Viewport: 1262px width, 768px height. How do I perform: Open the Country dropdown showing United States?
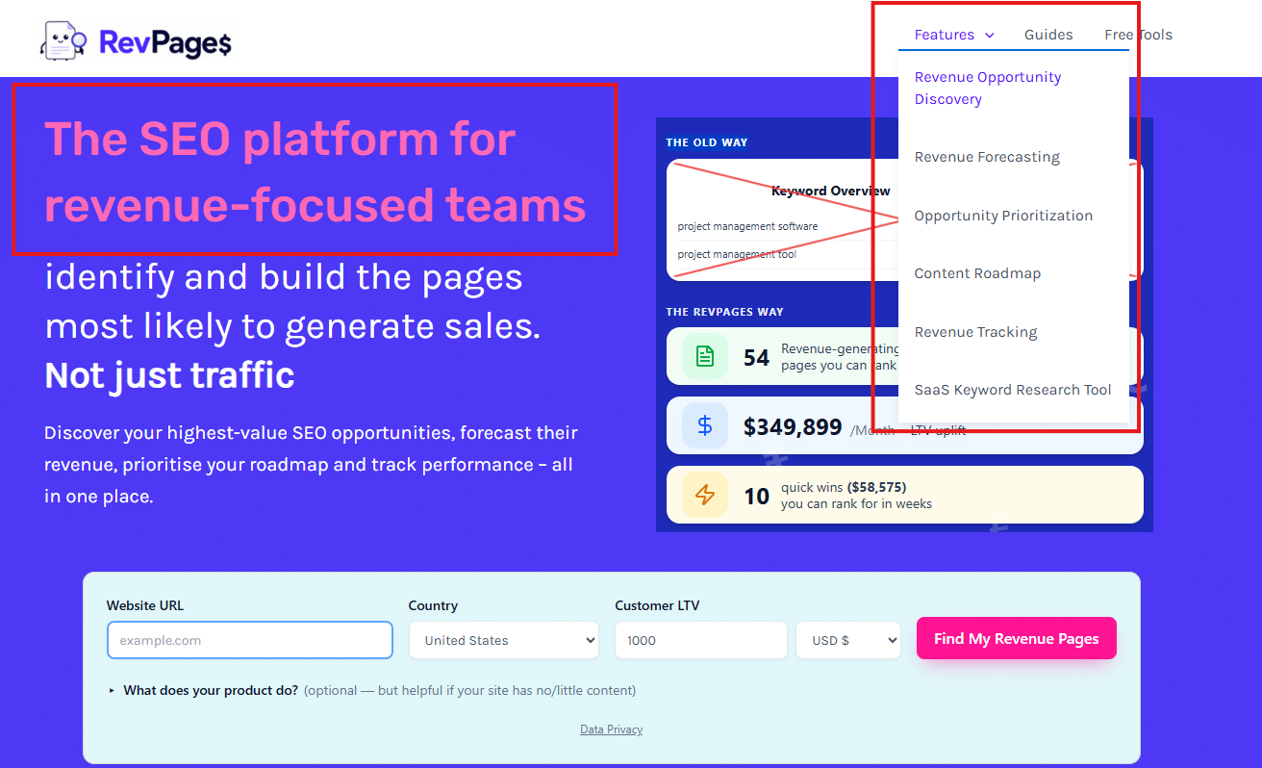click(x=504, y=640)
